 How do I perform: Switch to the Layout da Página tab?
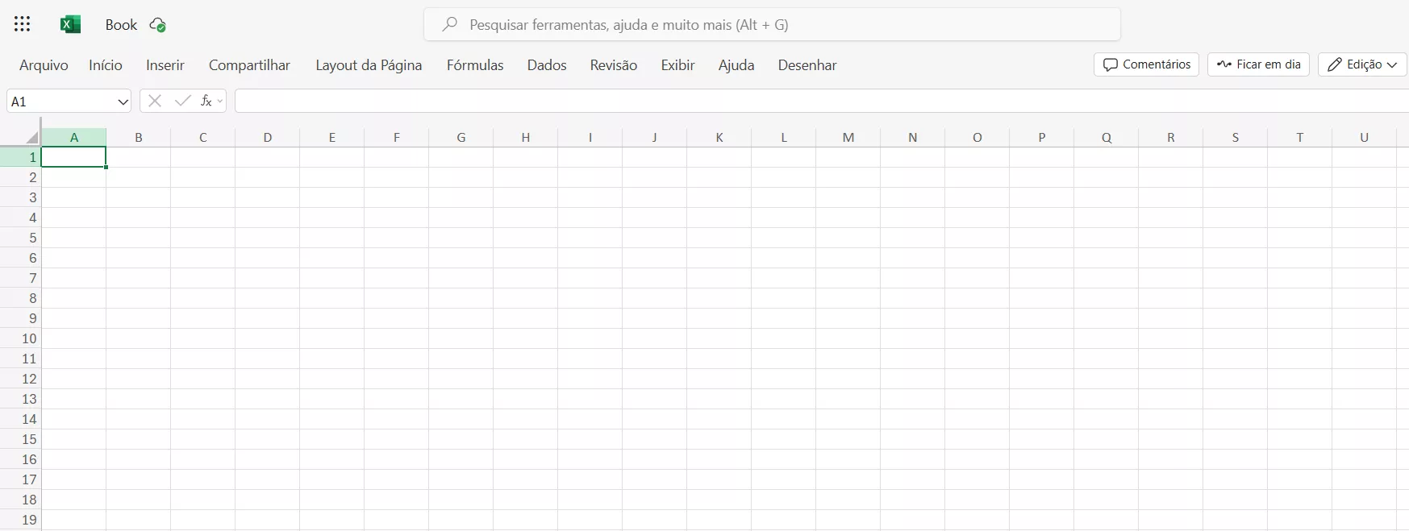[369, 65]
